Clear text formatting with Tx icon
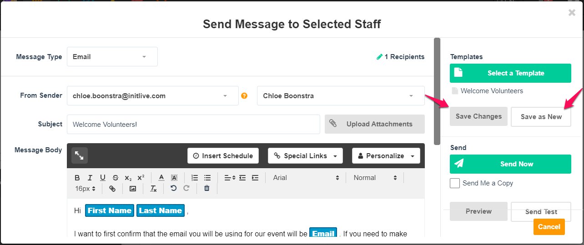The height and width of the screenshot is (245, 584). pyautogui.click(x=153, y=188)
